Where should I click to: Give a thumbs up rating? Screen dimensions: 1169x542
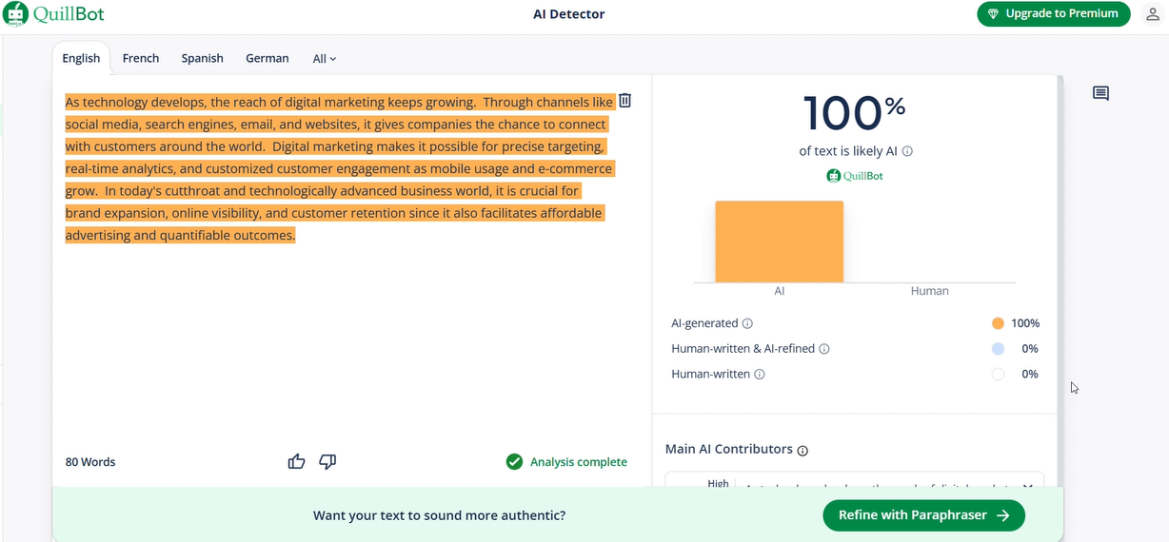coord(297,461)
